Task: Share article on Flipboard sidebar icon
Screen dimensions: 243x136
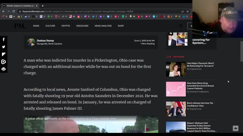Action: click(x=3, y=54)
